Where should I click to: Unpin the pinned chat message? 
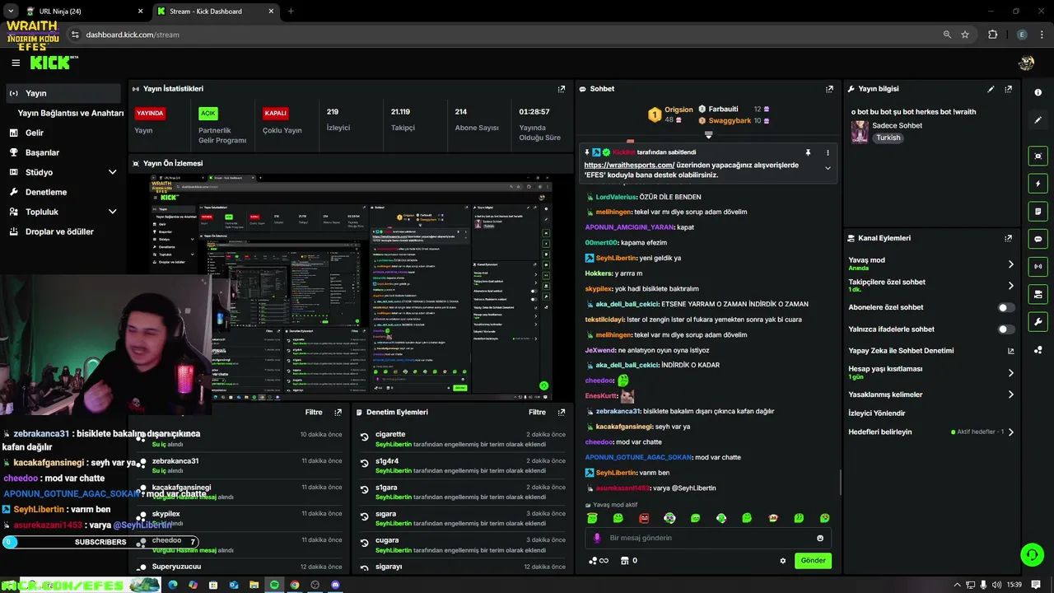808,152
